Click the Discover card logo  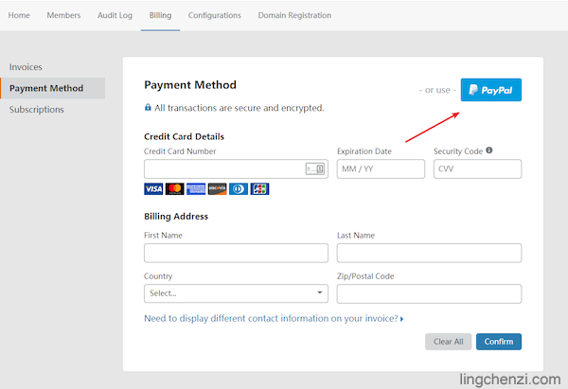[x=218, y=188]
